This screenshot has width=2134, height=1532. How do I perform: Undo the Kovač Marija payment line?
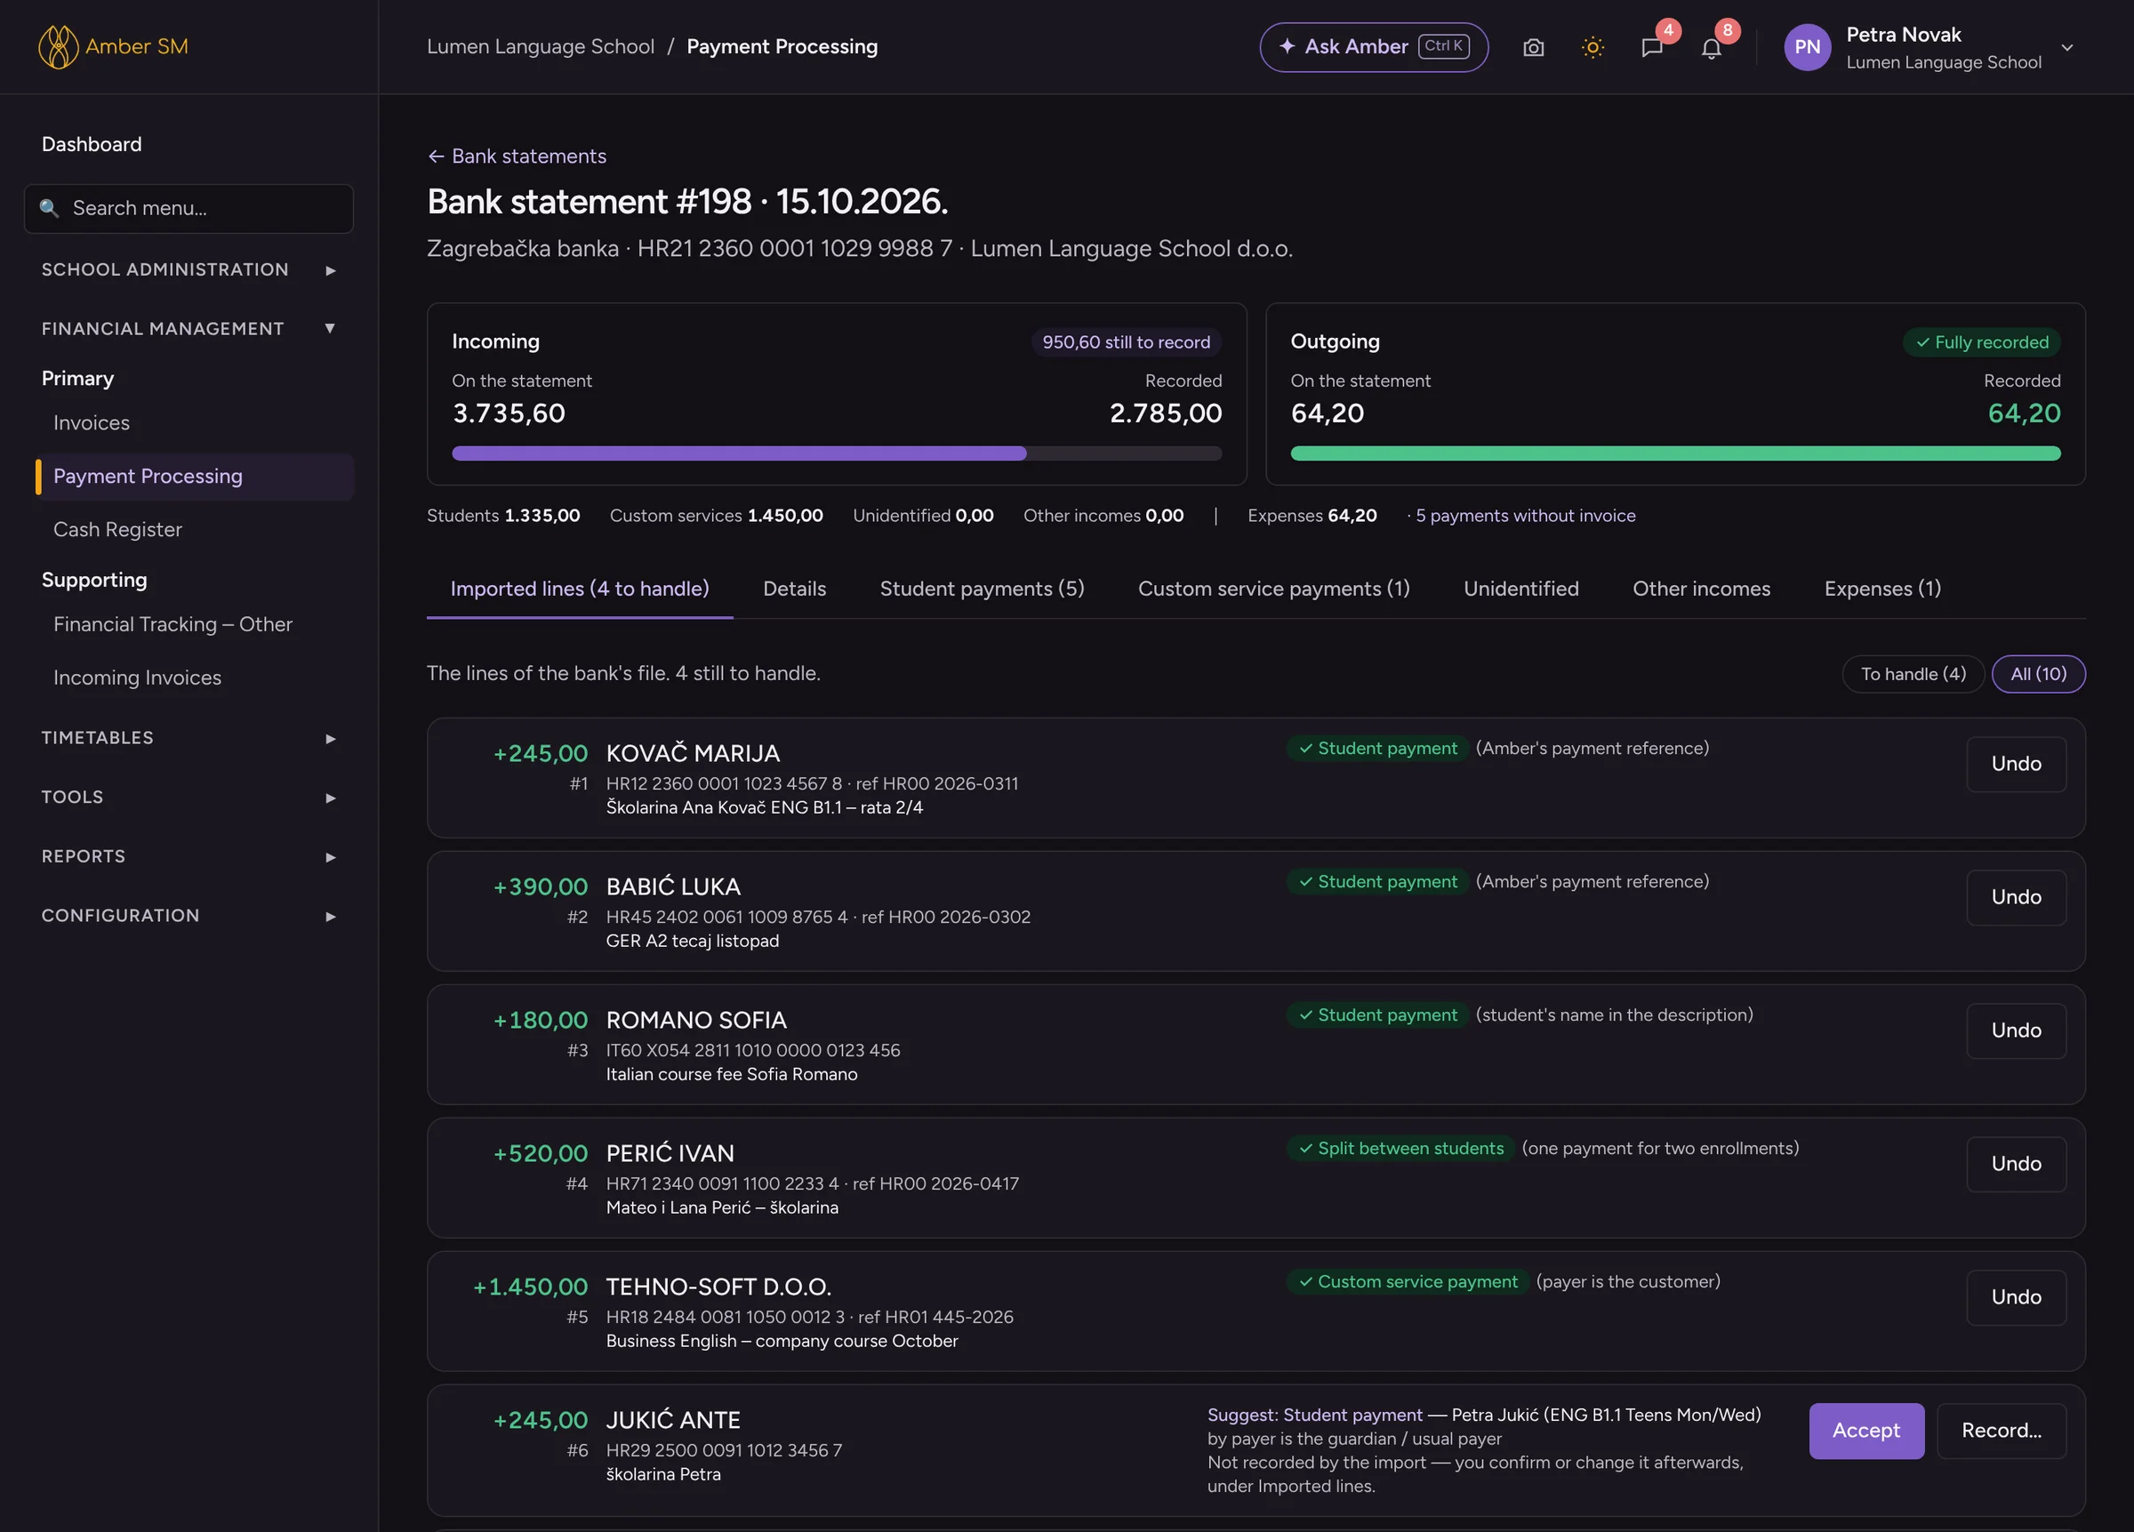[x=2016, y=763]
